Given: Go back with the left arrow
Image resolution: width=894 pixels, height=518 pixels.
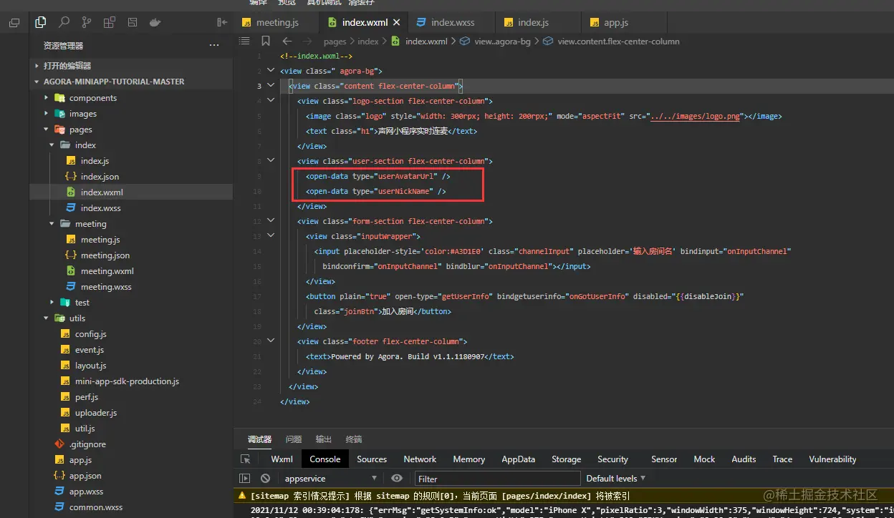Looking at the screenshot, I should [287, 41].
